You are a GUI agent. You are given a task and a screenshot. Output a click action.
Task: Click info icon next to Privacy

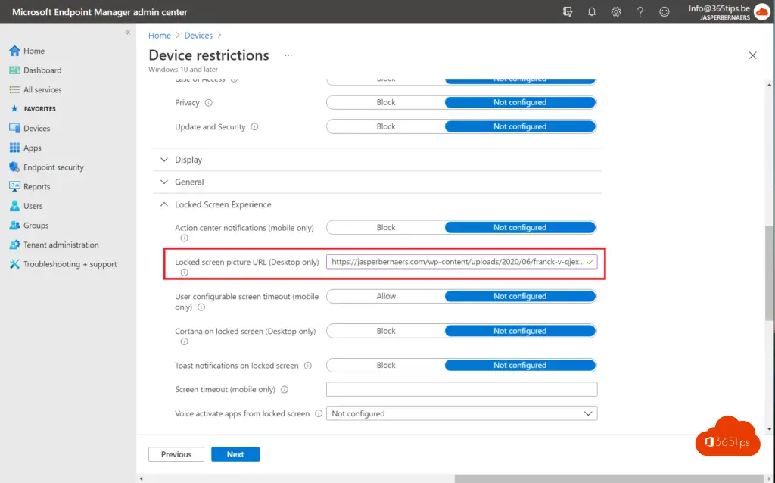[x=209, y=103]
